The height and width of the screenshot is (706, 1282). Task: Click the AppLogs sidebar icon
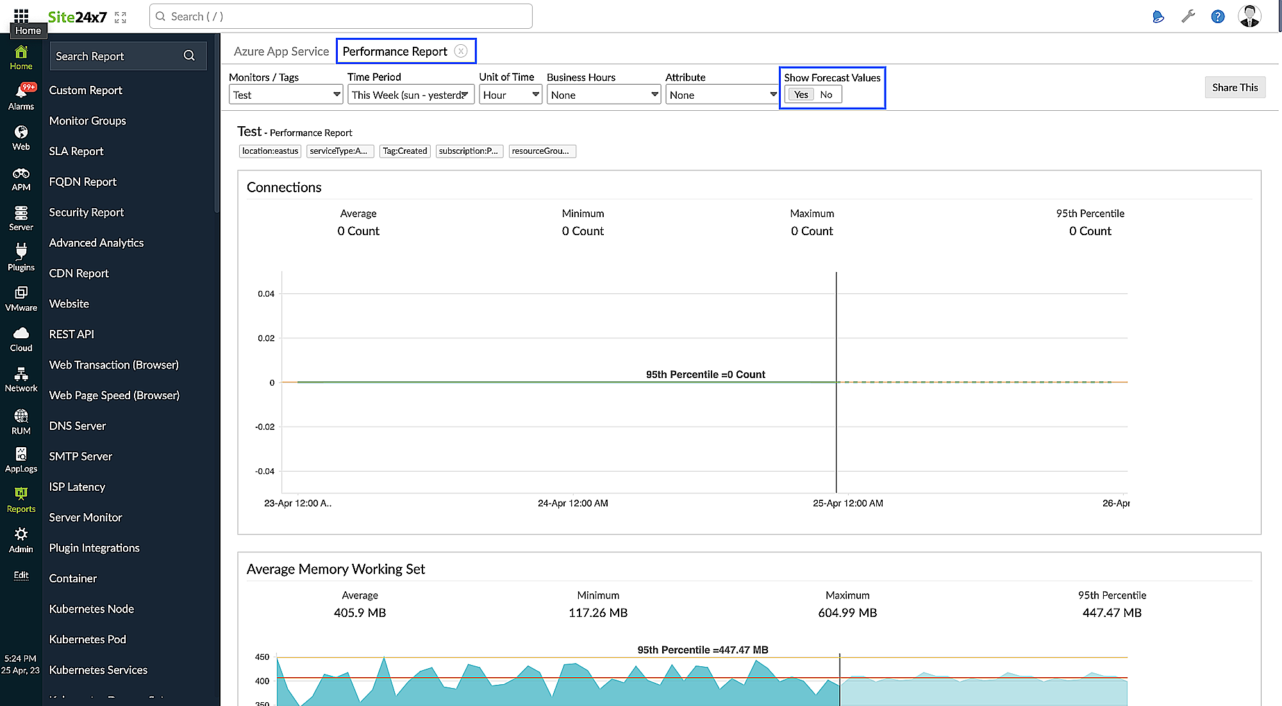coord(21,458)
